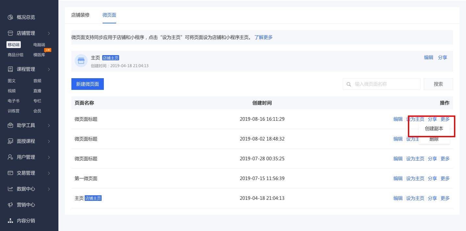Select 电脑端 in the sidebar
The height and width of the screenshot is (231, 466).
tap(39, 45)
